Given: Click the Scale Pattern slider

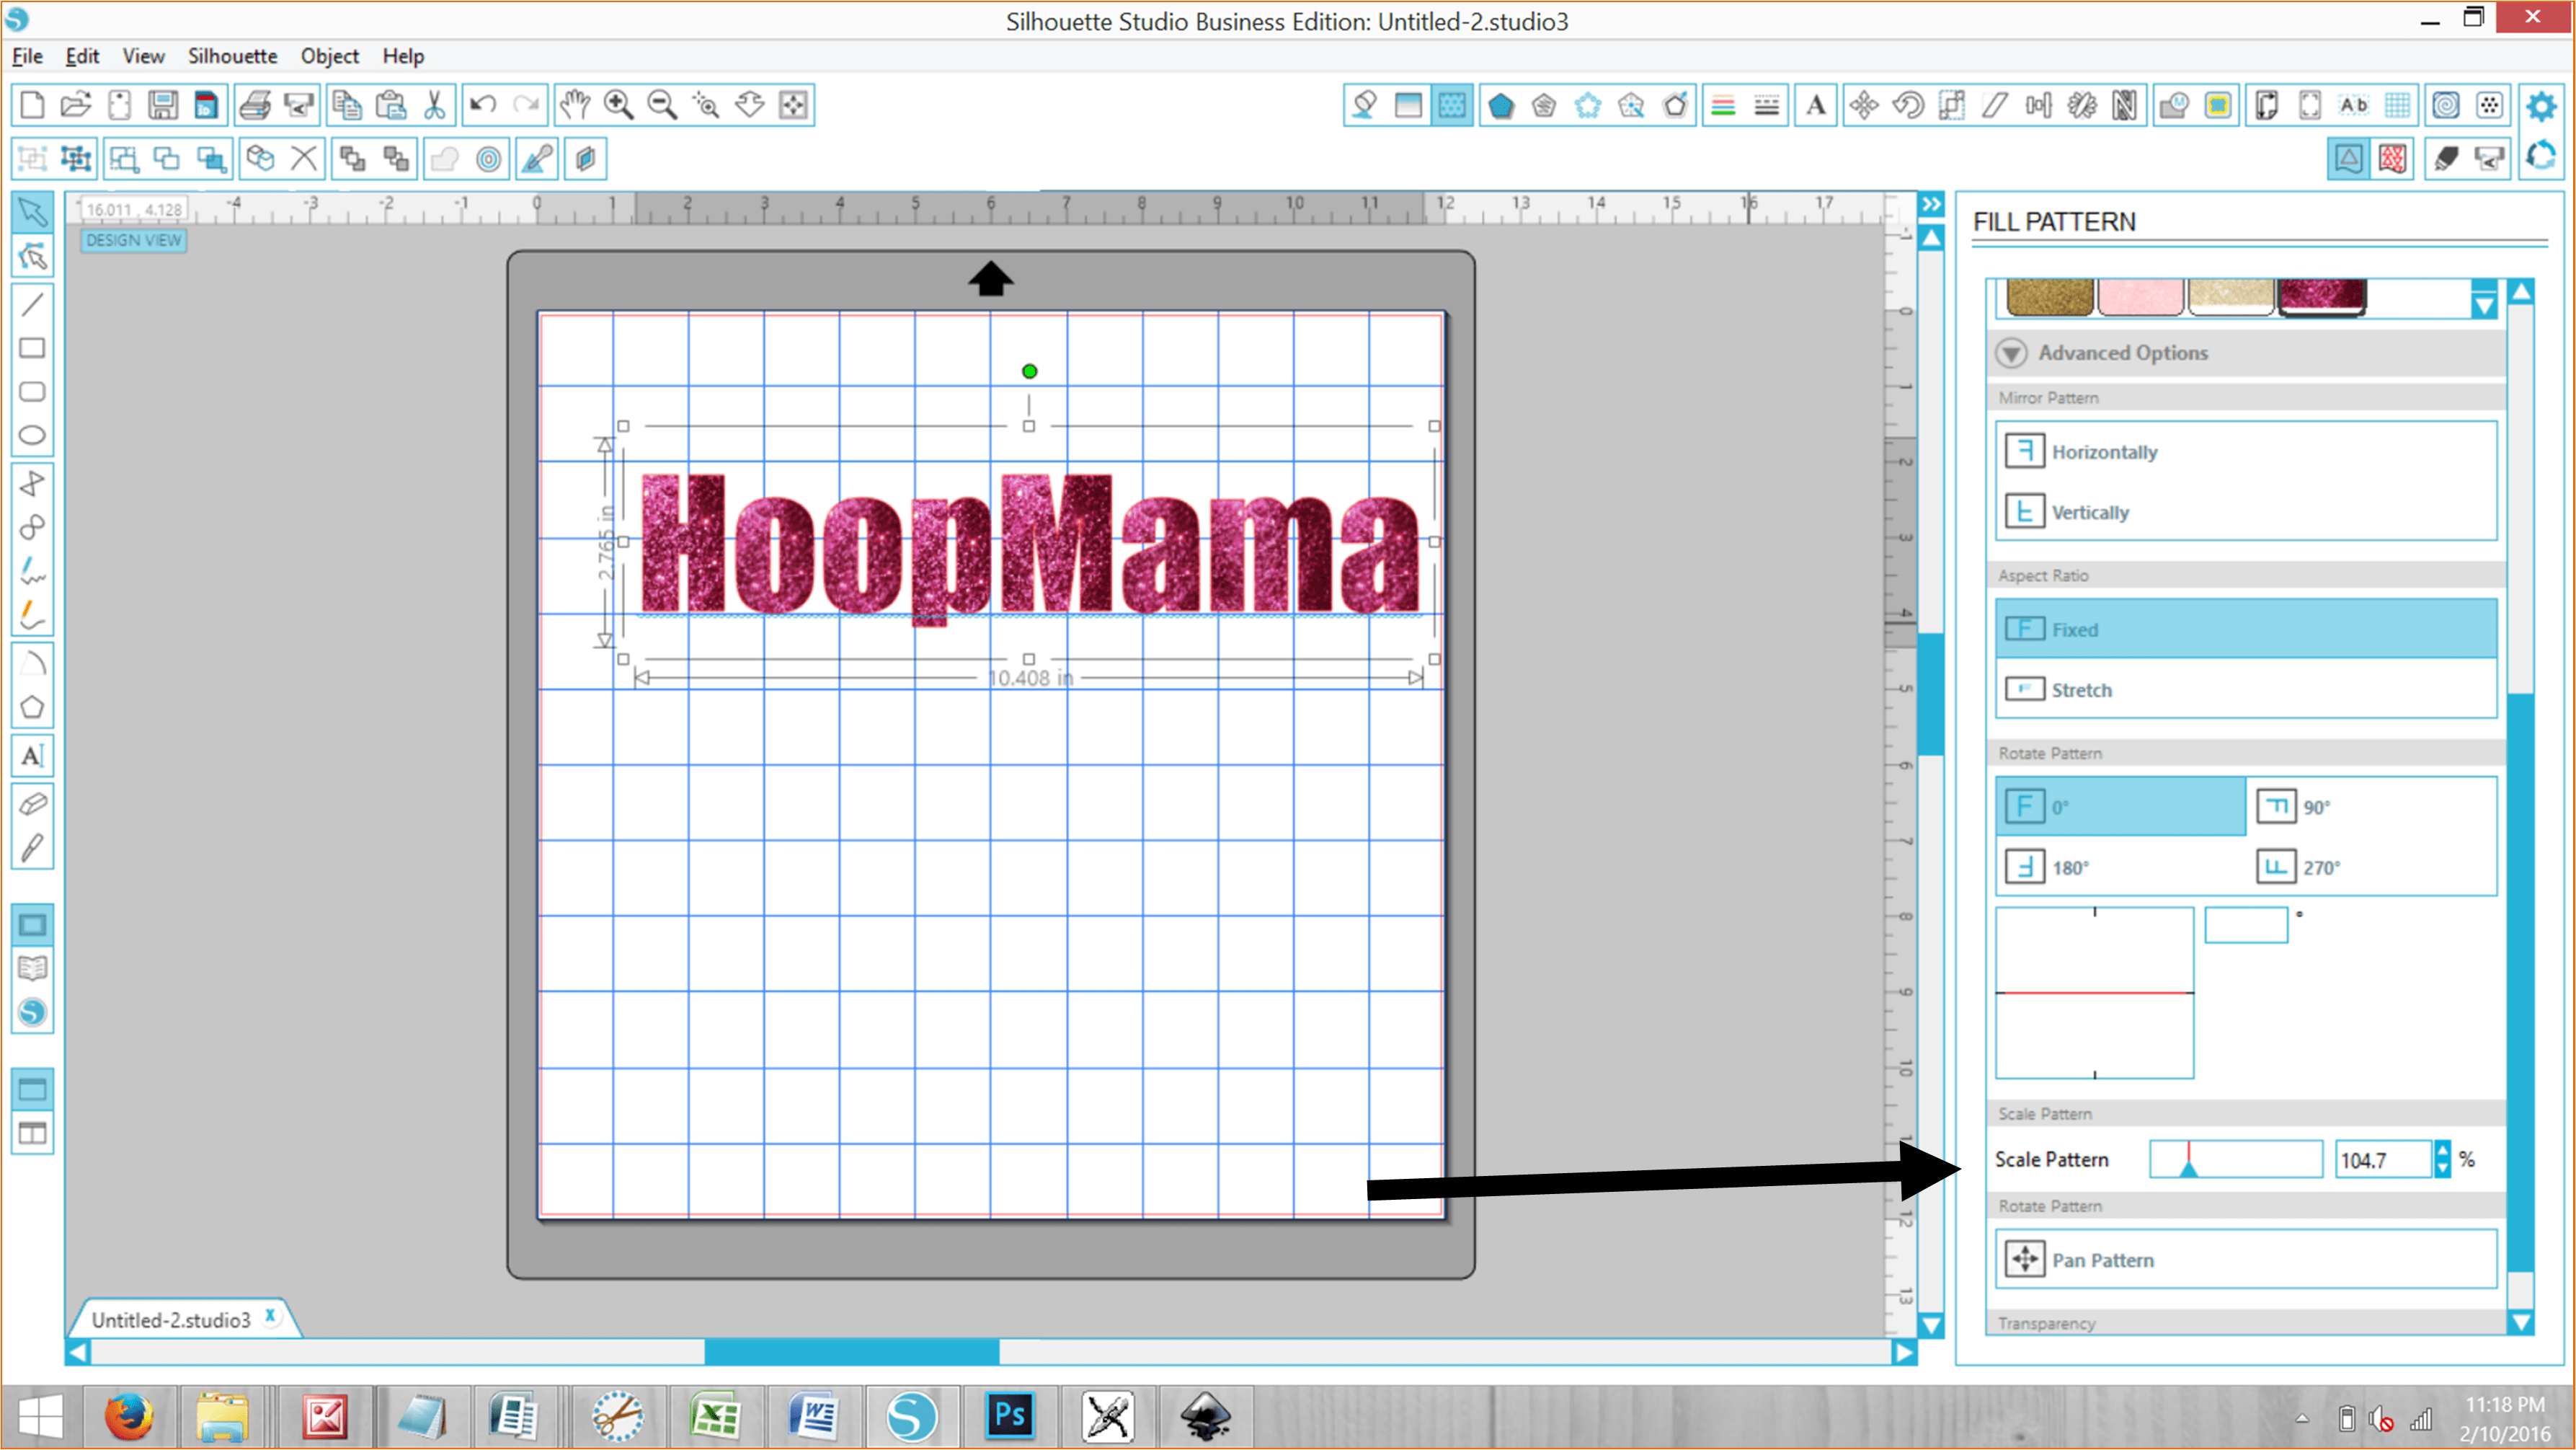Looking at the screenshot, I should 2236,1159.
